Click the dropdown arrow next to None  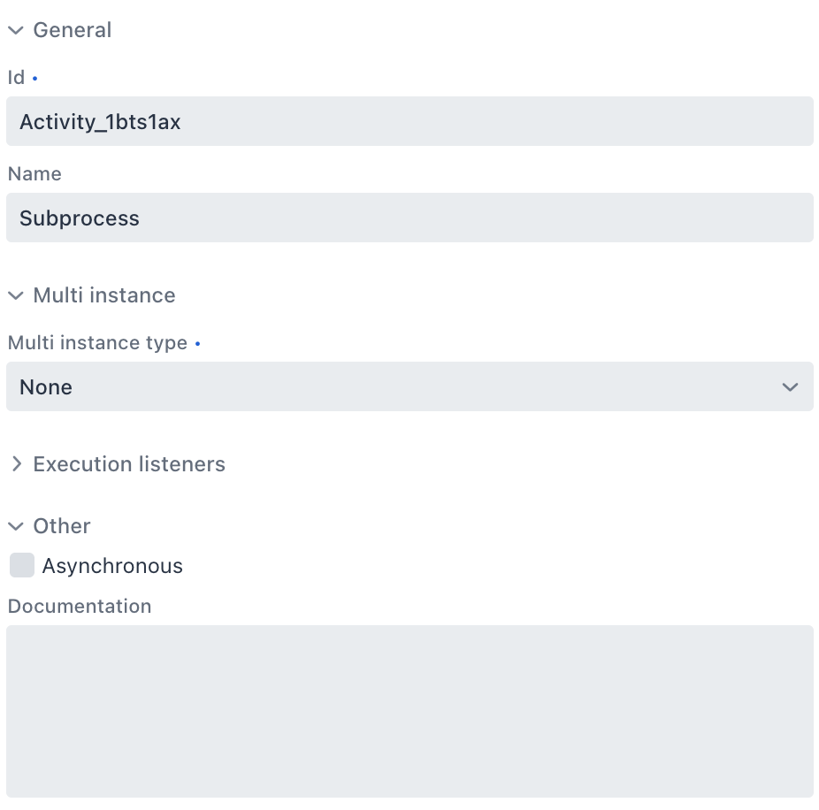[x=790, y=386]
